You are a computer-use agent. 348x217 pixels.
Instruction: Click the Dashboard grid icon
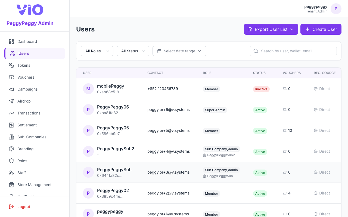tap(11, 42)
